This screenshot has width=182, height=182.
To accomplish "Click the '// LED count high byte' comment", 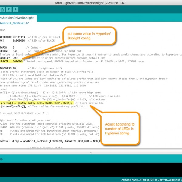I will pos(84,93).
